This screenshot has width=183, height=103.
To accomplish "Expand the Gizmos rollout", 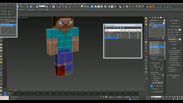I will click(174, 77).
